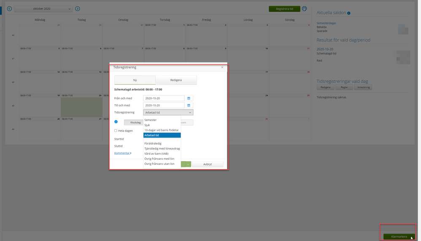Go to previous month arrow
This screenshot has height=241, width=421.
pos(9,8)
